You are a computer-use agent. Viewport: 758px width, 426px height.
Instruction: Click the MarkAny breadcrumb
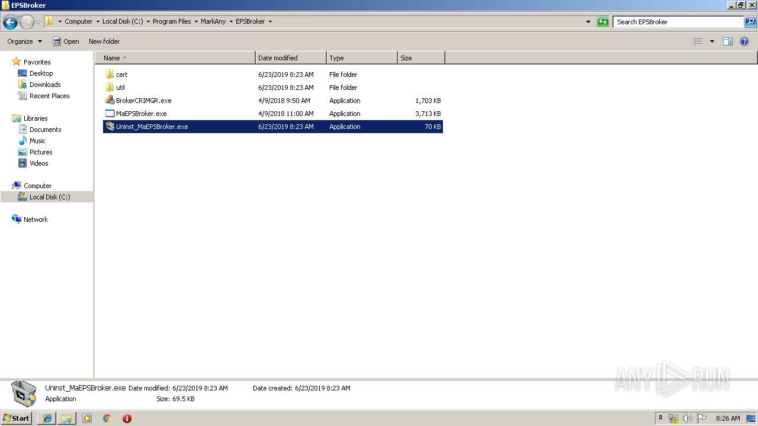tap(213, 21)
